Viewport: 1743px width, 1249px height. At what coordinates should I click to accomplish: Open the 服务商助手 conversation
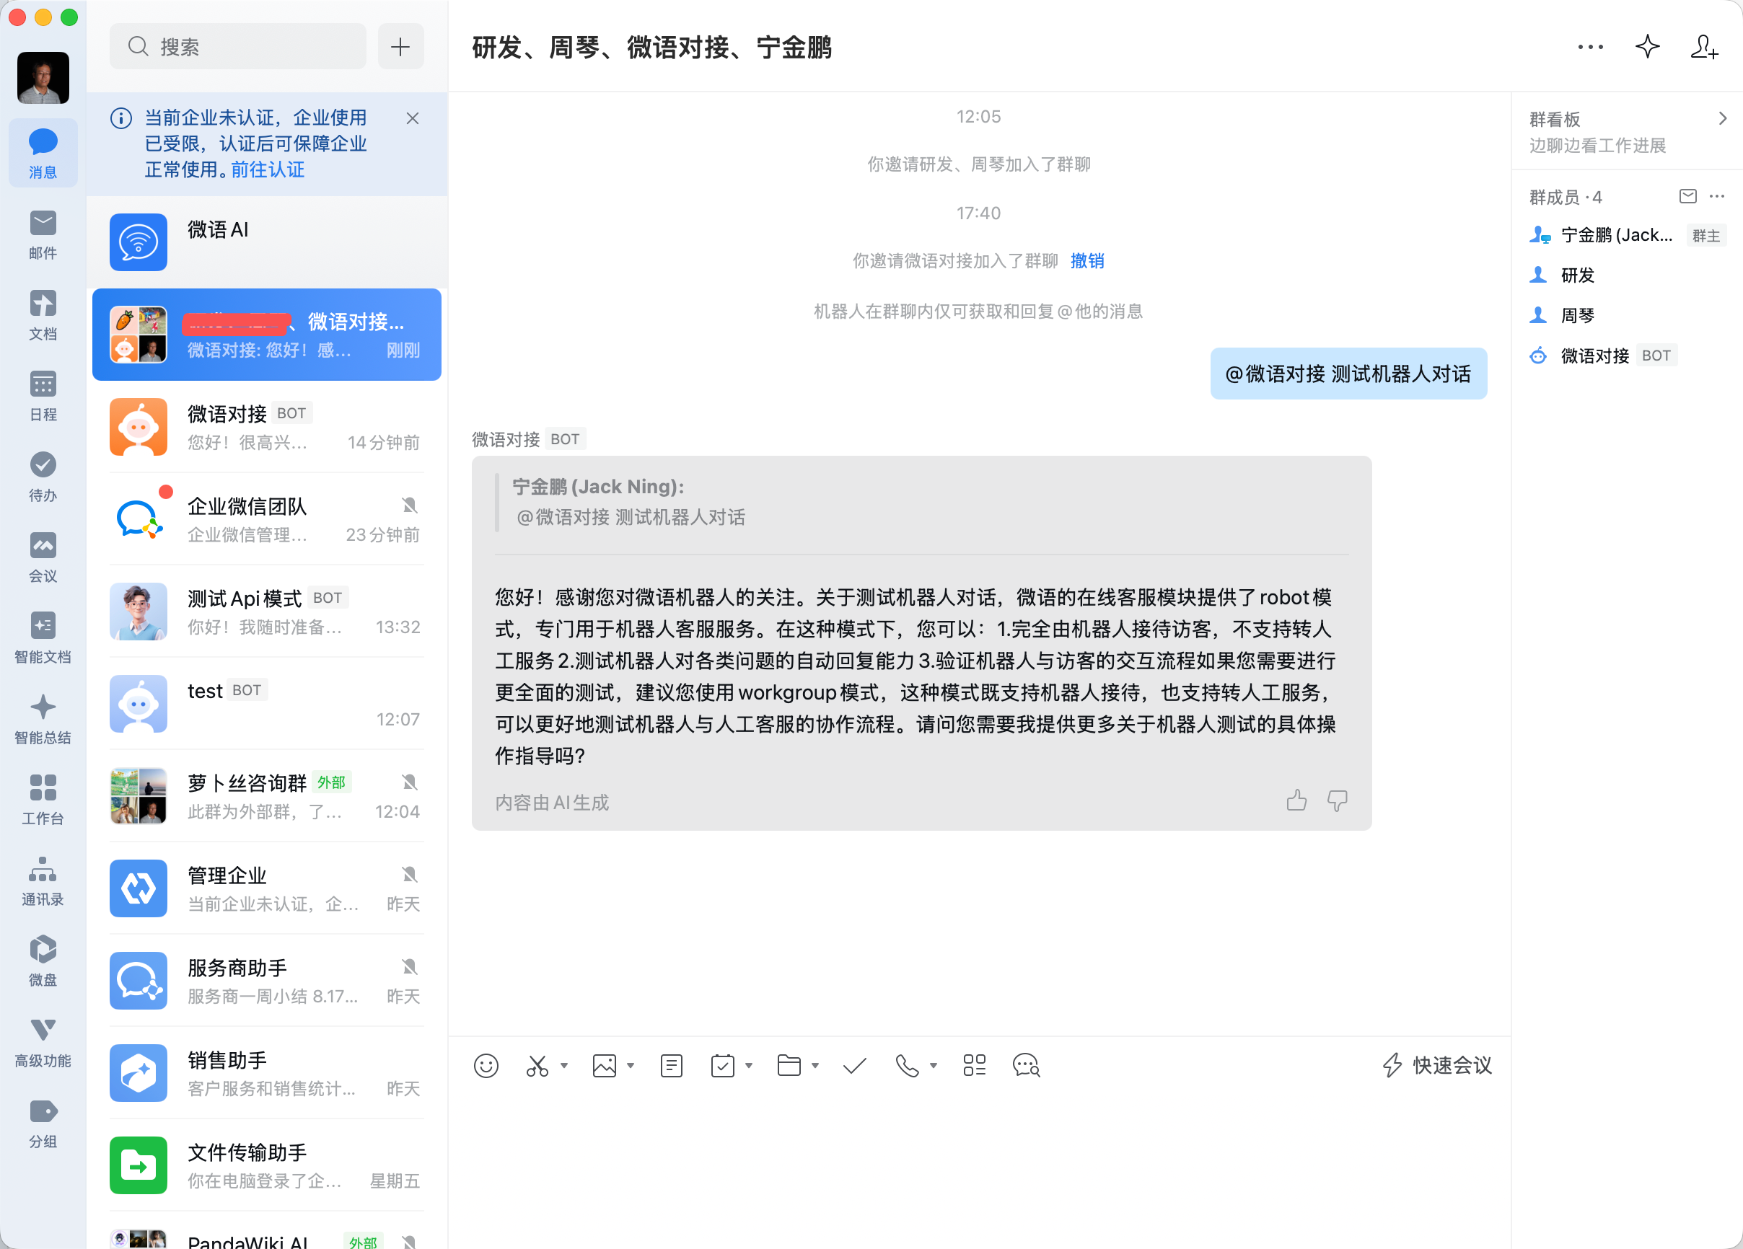pyautogui.click(x=267, y=980)
